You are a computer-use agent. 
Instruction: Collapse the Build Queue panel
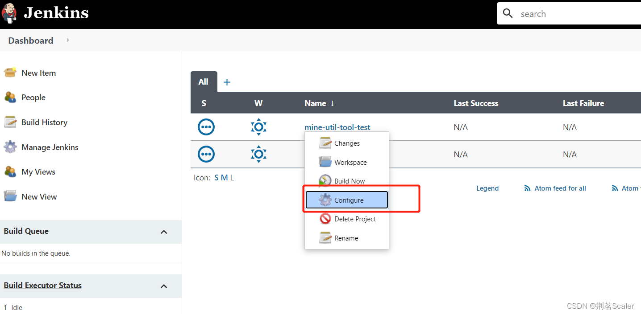(164, 232)
